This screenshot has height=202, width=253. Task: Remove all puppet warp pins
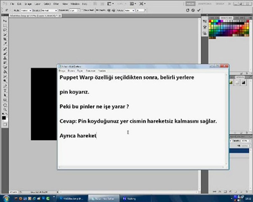(188, 10)
